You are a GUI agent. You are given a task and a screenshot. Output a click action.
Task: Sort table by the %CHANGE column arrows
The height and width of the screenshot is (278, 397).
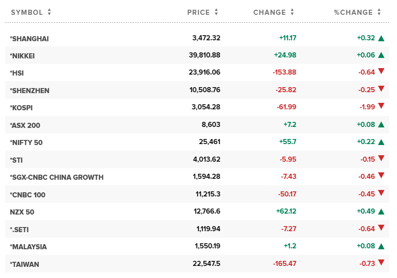(x=379, y=13)
